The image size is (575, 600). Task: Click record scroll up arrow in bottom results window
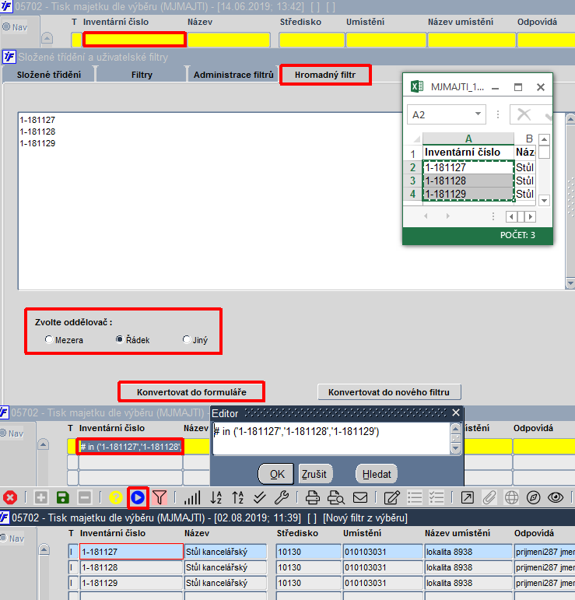[x=44, y=550]
